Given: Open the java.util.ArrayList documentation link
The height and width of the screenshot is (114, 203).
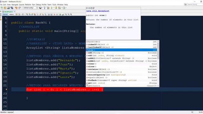Looking at the screenshot, I should [98, 11].
